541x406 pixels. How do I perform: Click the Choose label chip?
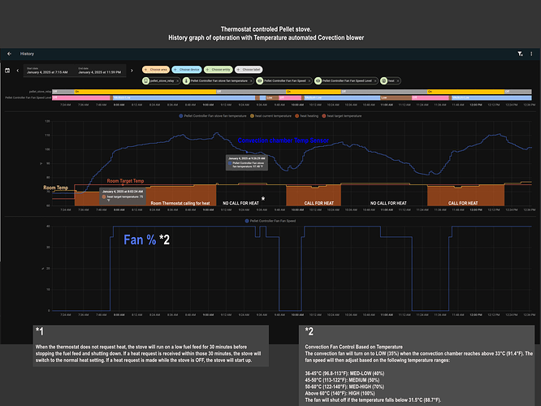(249, 69)
